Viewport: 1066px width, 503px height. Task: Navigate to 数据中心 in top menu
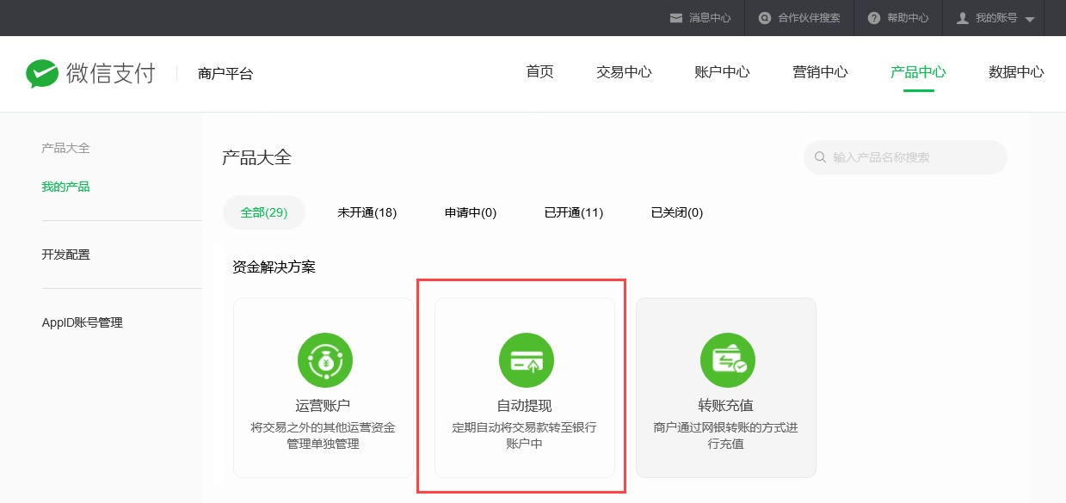(x=1016, y=72)
